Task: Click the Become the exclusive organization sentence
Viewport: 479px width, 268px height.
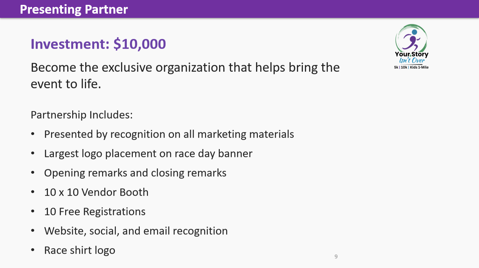Action: coord(185,68)
